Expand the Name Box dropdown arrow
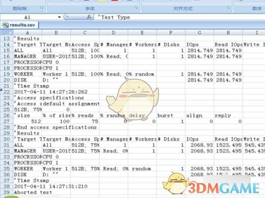Screen dimensions: 265x198 point(59,17)
